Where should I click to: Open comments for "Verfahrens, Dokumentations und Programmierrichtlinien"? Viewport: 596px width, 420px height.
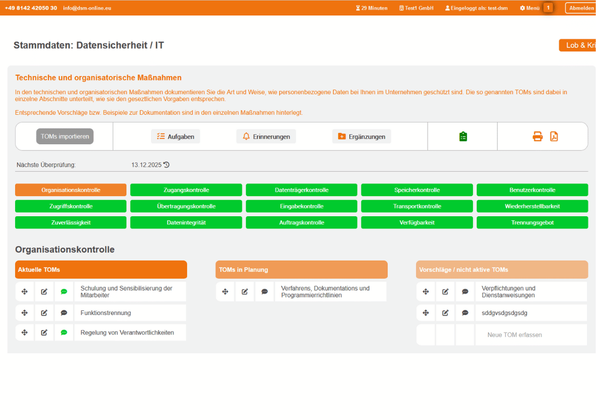[264, 291]
